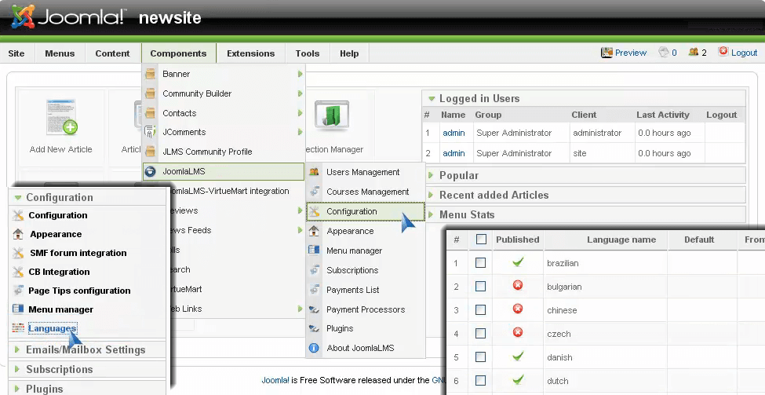Viewport: 765px width, 395px height.
Task: Click the logged-in users icon showing 2
Action: point(694,52)
